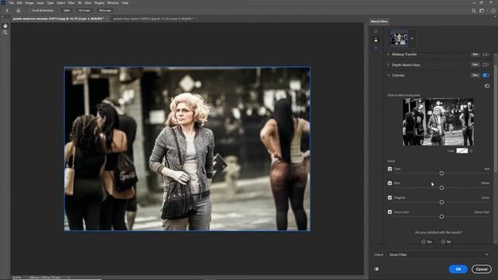Click the Hand tool preset icon in options bar
This screenshot has height=280, width=498.
tap(18, 10)
